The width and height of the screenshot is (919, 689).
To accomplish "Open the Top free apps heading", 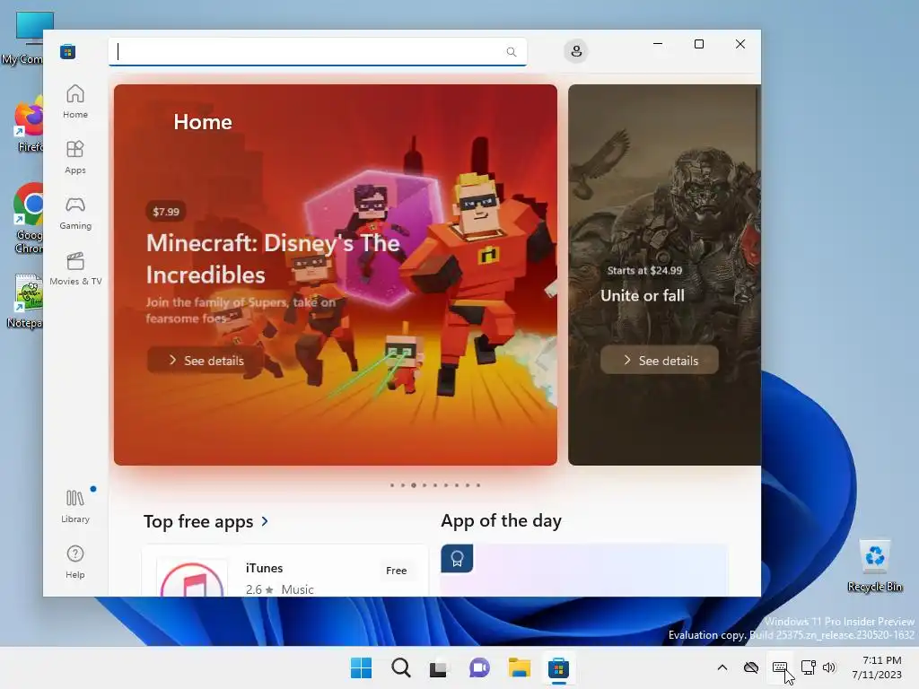I will coord(198,521).
